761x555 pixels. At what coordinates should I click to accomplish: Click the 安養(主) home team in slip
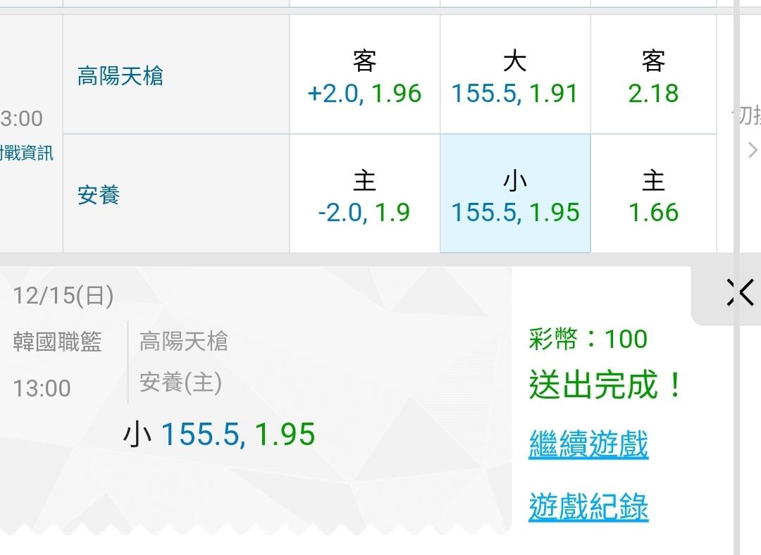tap(180, 382)
